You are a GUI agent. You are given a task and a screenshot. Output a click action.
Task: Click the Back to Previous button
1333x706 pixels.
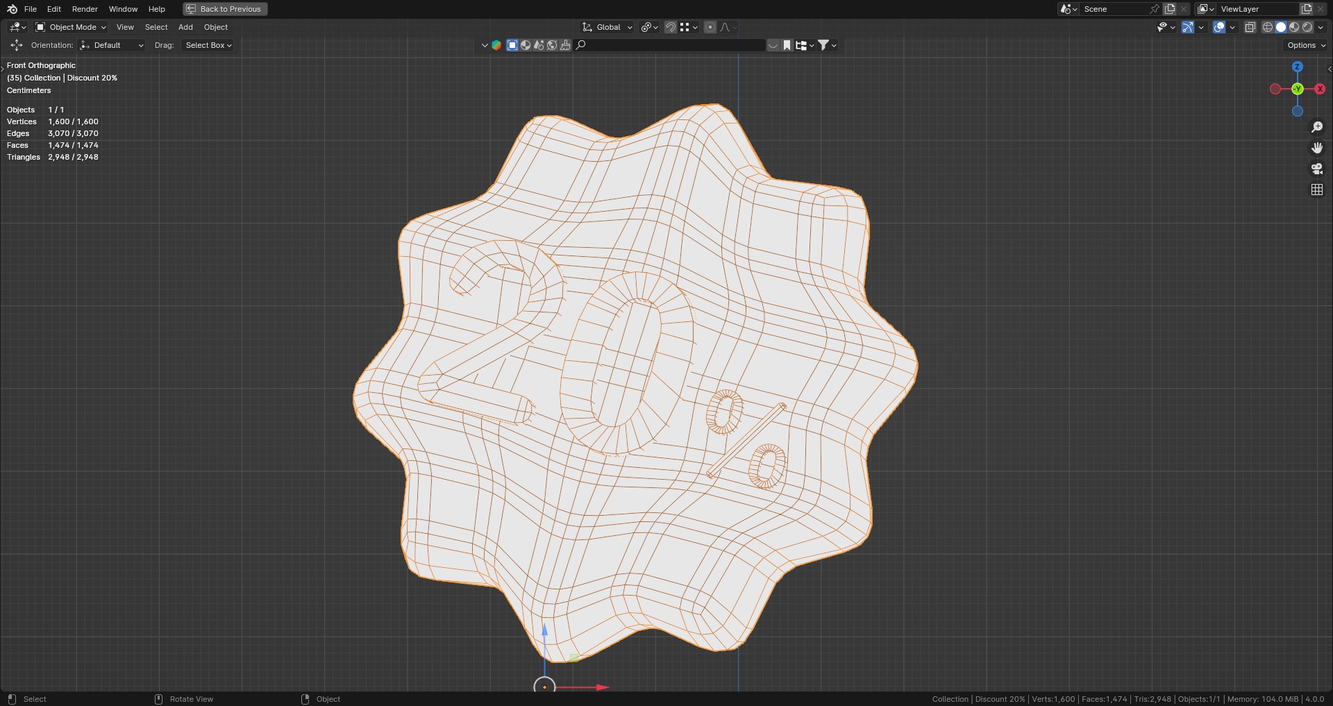[225, 9]
